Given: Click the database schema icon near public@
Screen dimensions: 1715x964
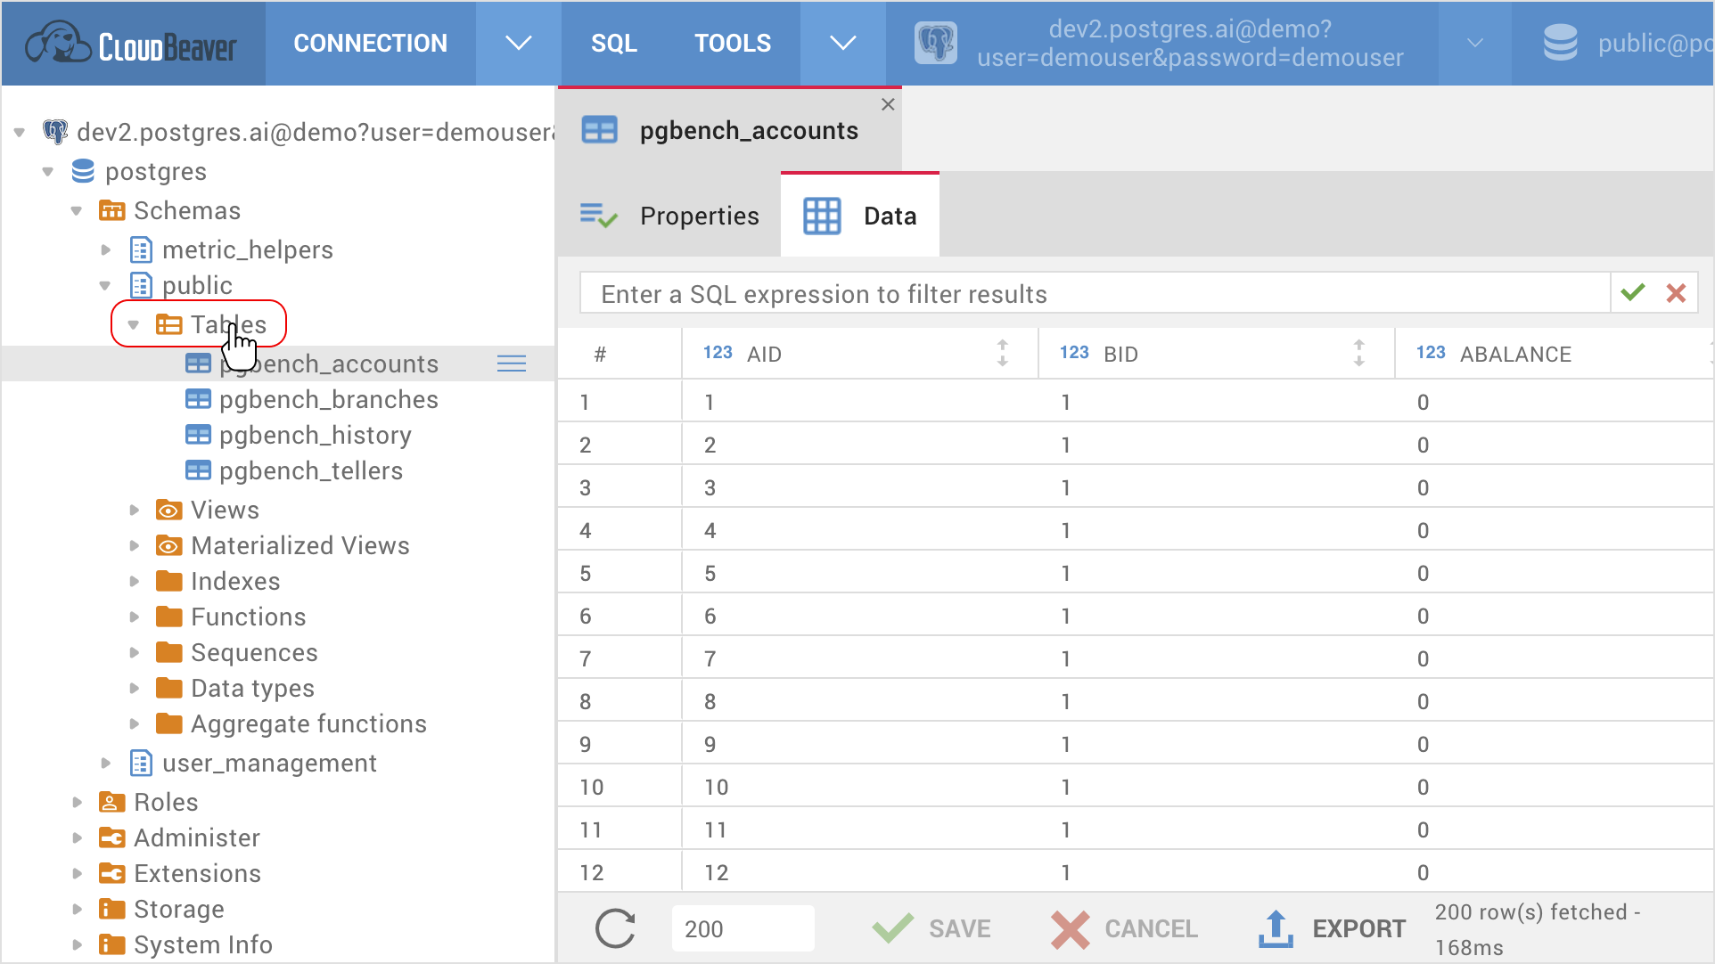Looking at the screenshot, I should [x=1560, y=44].
